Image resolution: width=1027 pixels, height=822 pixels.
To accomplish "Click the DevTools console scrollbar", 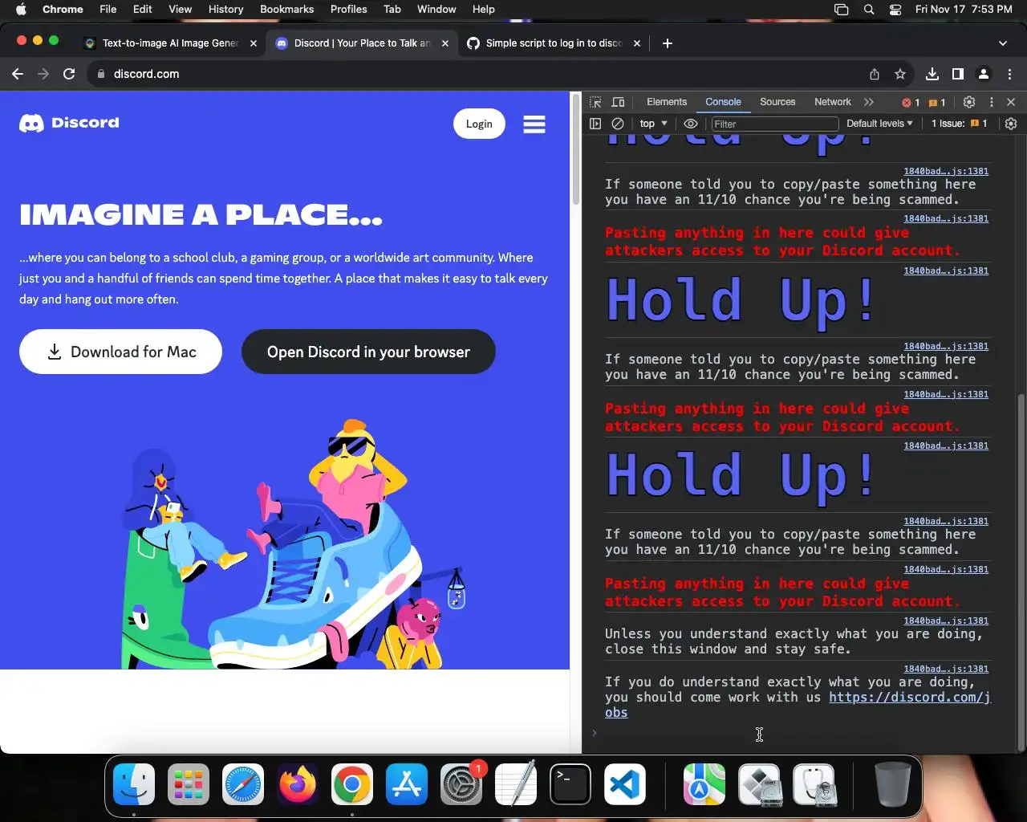I will (1021, 572).
